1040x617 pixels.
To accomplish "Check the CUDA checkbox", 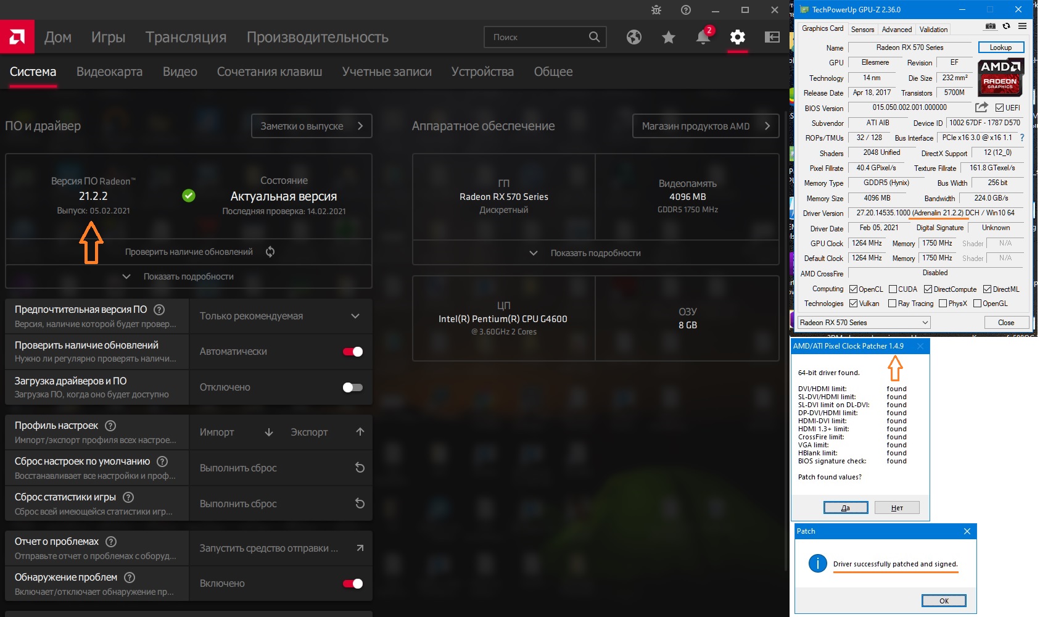I will coord(893,289).
